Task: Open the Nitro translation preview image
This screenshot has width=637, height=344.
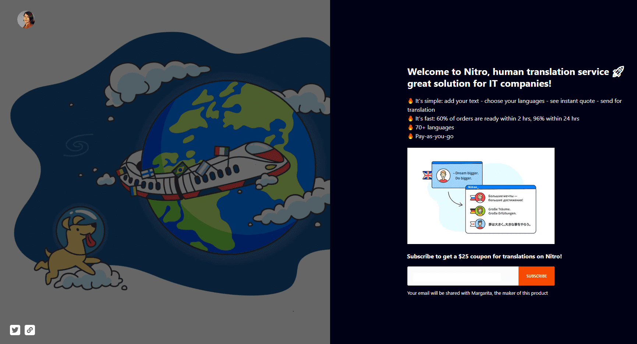Action: coord(481,196)
